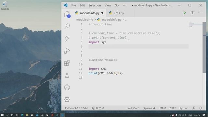Open Windows taskbar search
The height and width of the screenshot is (117, 208).
[7, 115]
